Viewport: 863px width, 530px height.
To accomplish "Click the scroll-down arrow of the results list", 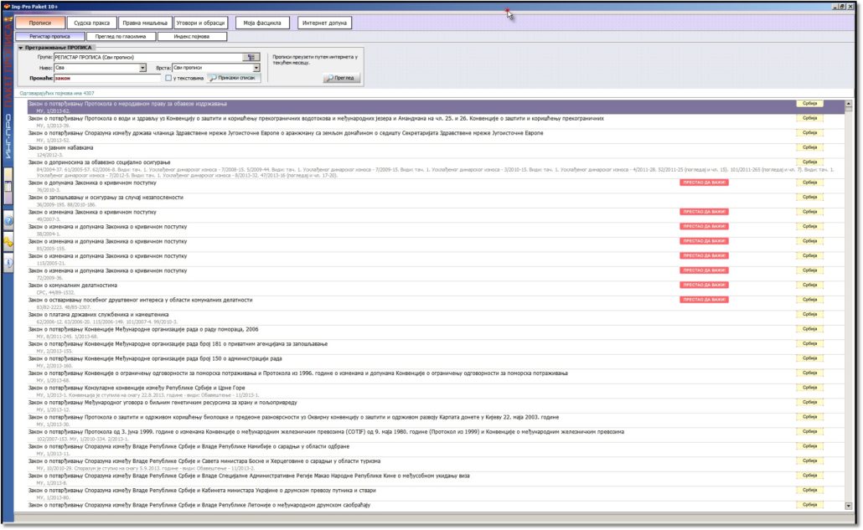I will 848,505.
